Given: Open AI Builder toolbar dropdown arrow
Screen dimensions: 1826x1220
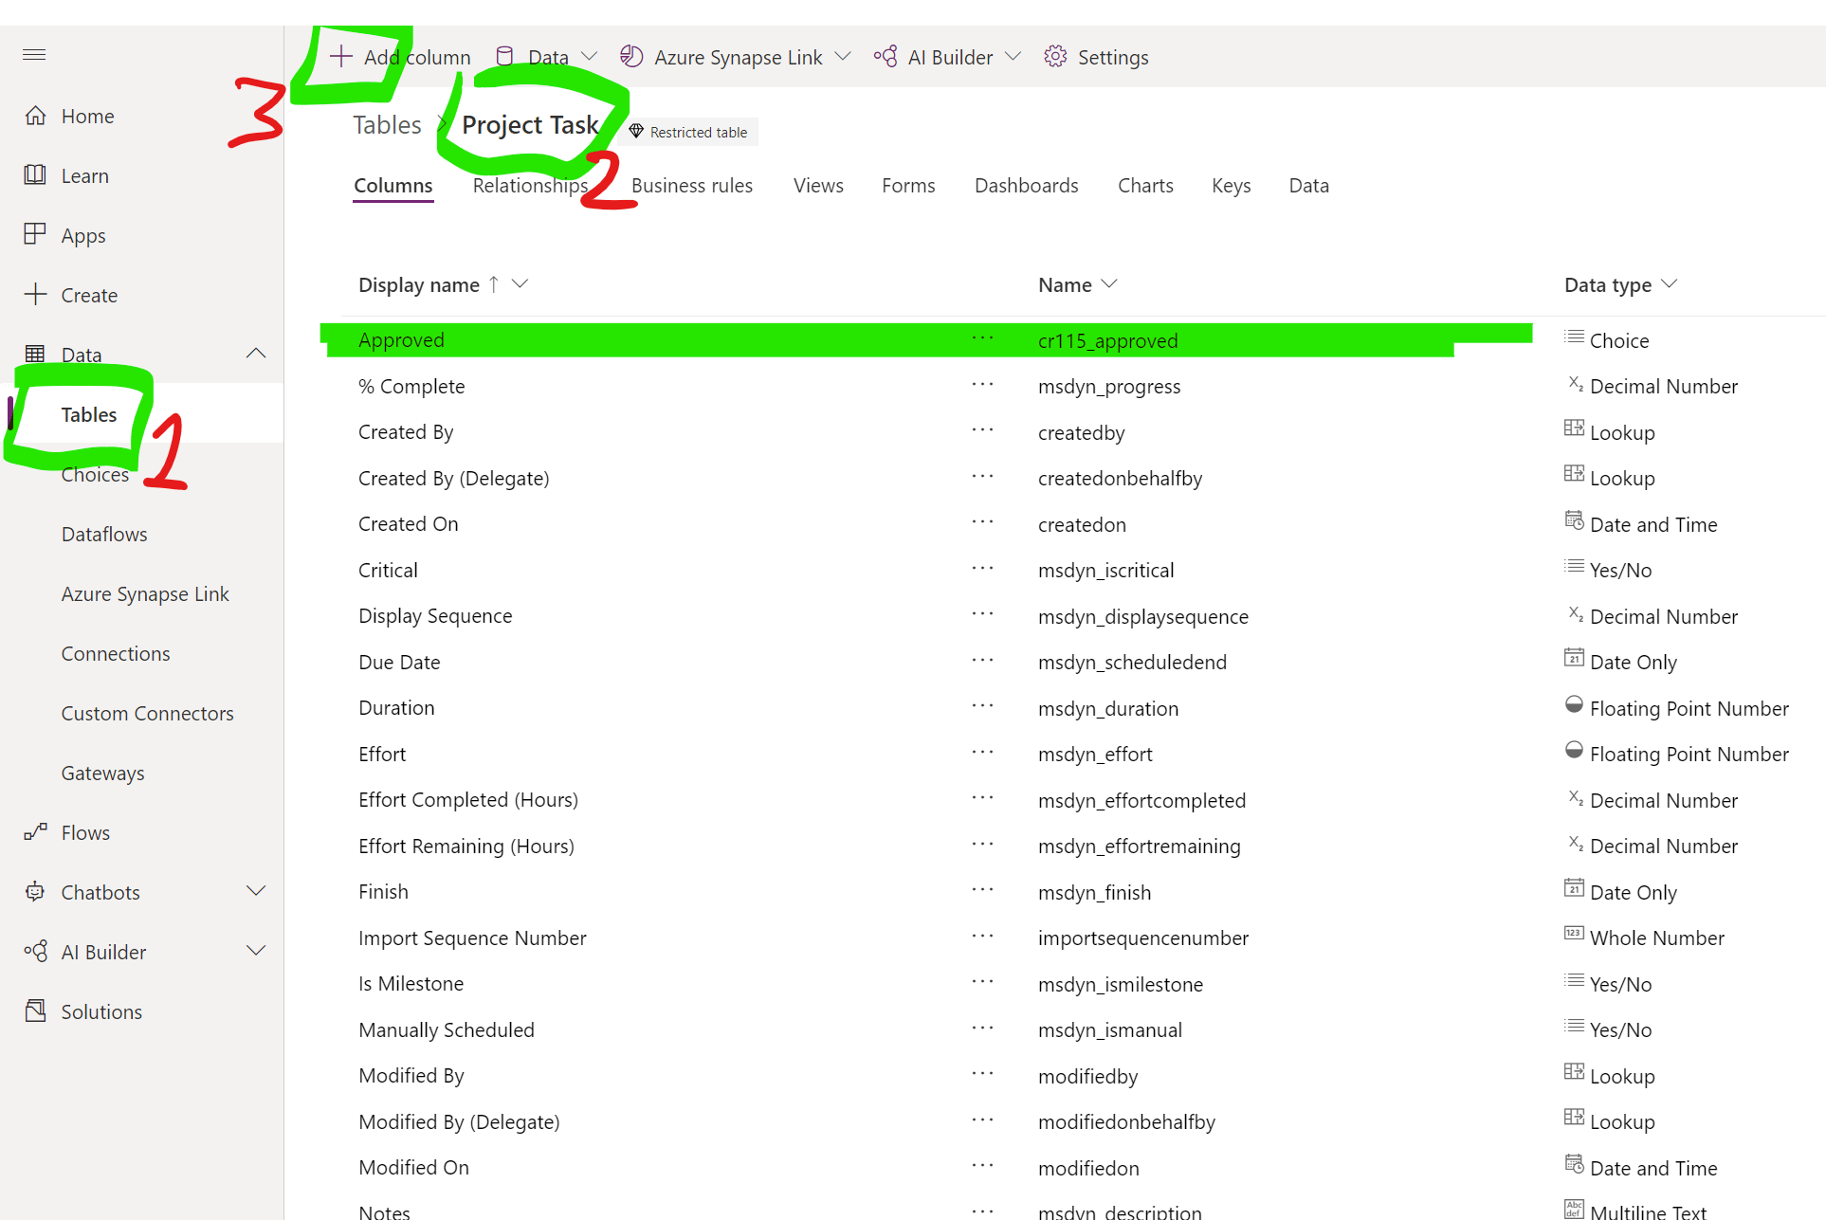Looking at the screenshot, I should tap(1013, 57).
